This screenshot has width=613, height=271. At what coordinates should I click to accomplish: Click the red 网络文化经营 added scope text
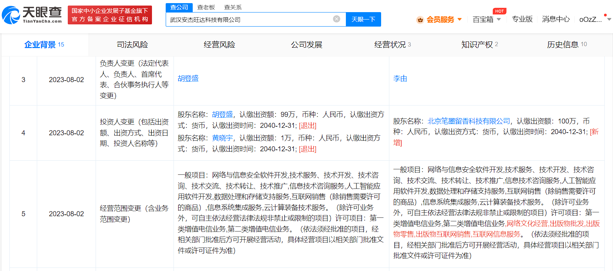527,224
